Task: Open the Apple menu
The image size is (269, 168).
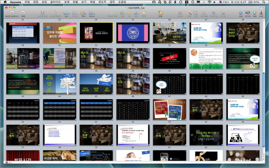Action: [x=5, y=2]
